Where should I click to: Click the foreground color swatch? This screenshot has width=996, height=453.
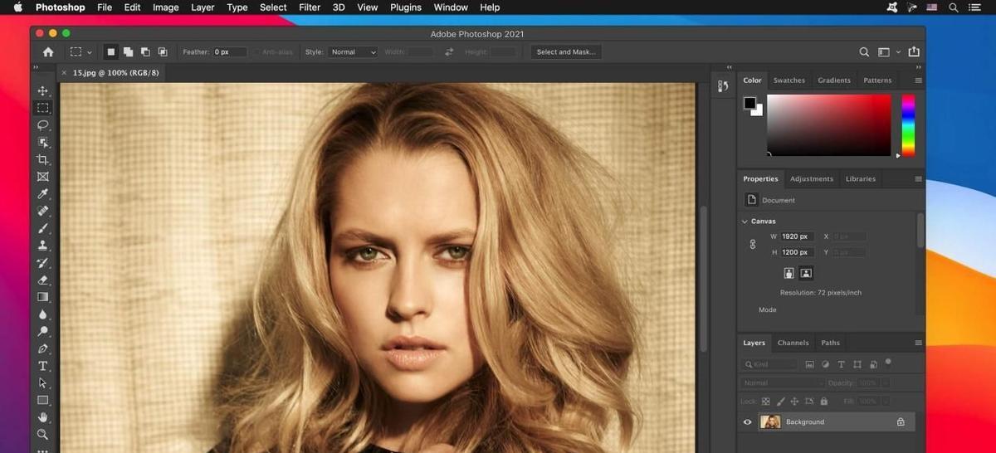pos(749,103)
